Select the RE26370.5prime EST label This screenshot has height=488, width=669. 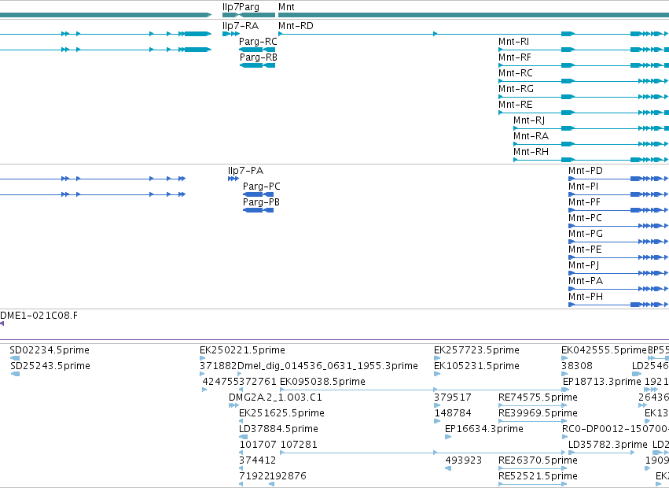(538, 460)
